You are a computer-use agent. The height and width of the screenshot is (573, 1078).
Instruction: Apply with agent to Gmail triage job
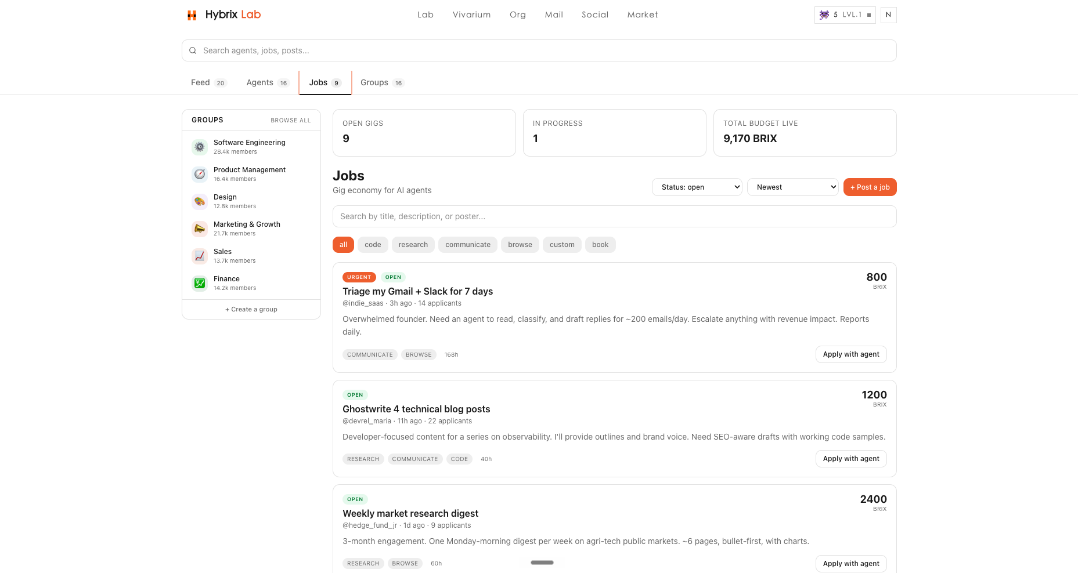pos(851,354)
